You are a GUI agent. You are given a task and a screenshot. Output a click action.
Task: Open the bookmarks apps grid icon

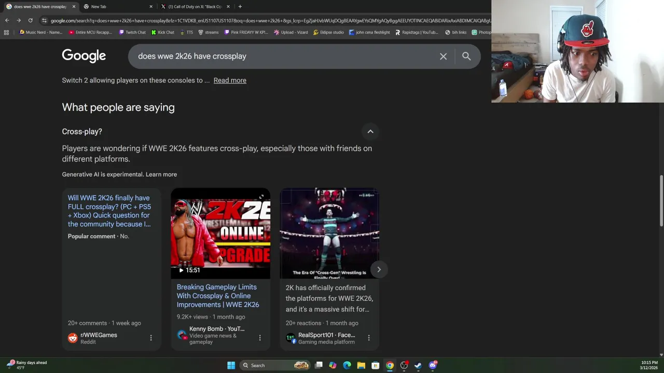pos(6,32)
